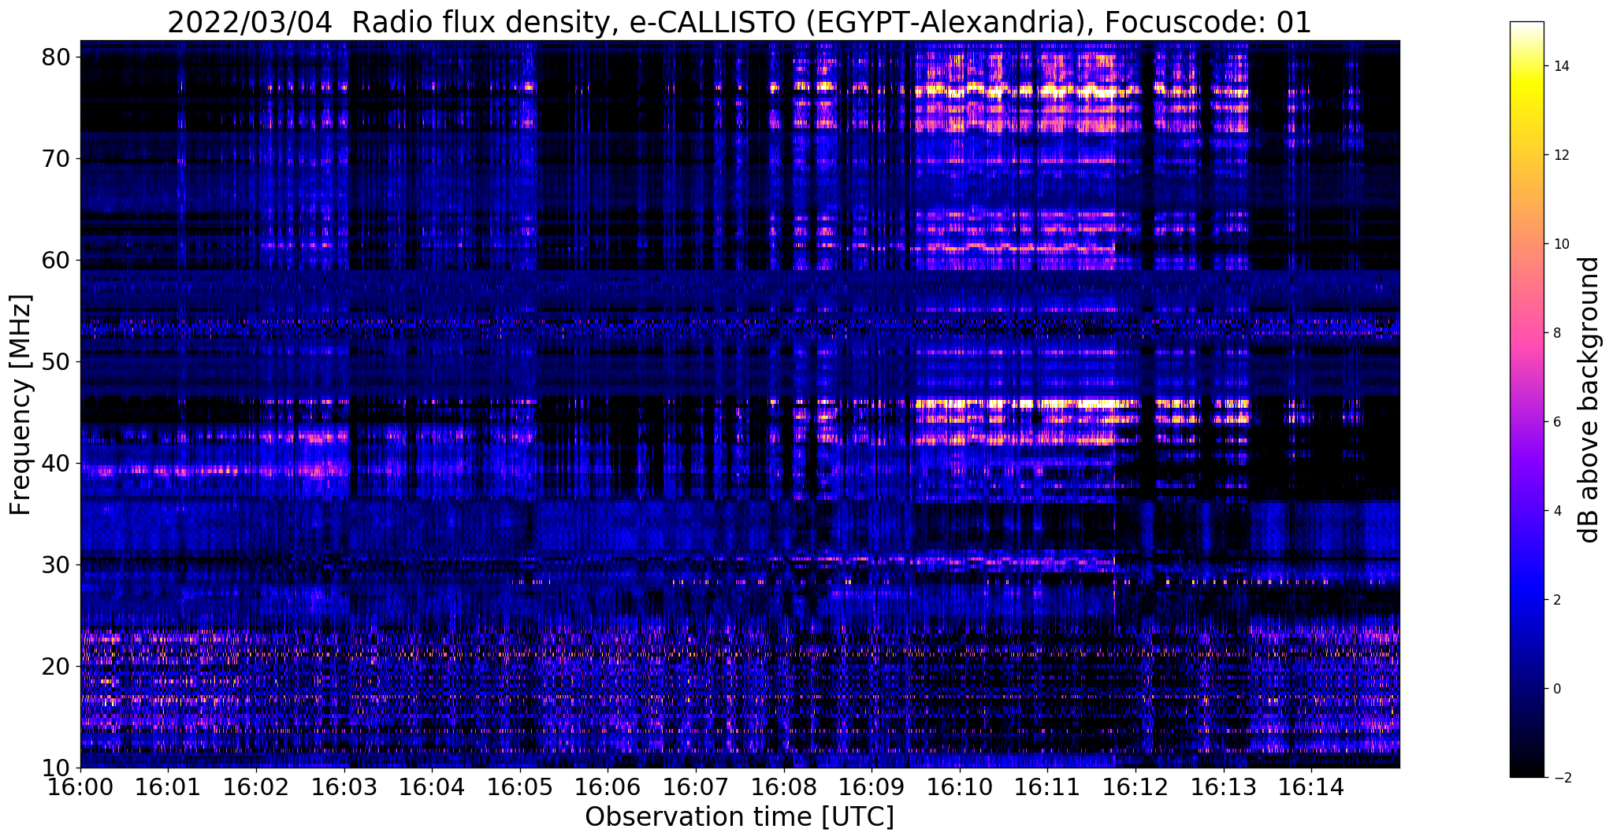Click the colorbar tick label 6
Screen dimensions: 1613x840
1556,422
